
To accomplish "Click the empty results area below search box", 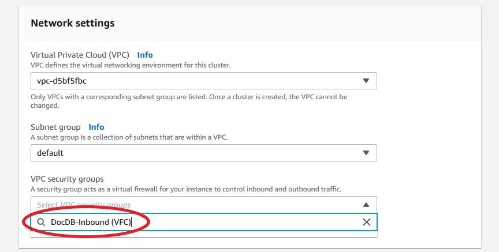I will pyautogui.click(x=203, y=234).
